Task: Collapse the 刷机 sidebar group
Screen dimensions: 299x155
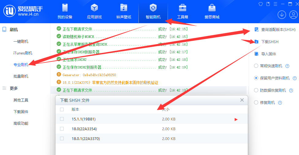Action: click(14, 30)
